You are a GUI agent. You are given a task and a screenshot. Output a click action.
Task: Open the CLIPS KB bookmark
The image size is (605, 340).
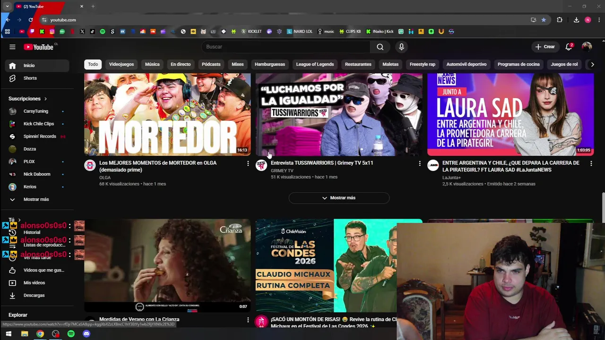(x=350, y=32)
